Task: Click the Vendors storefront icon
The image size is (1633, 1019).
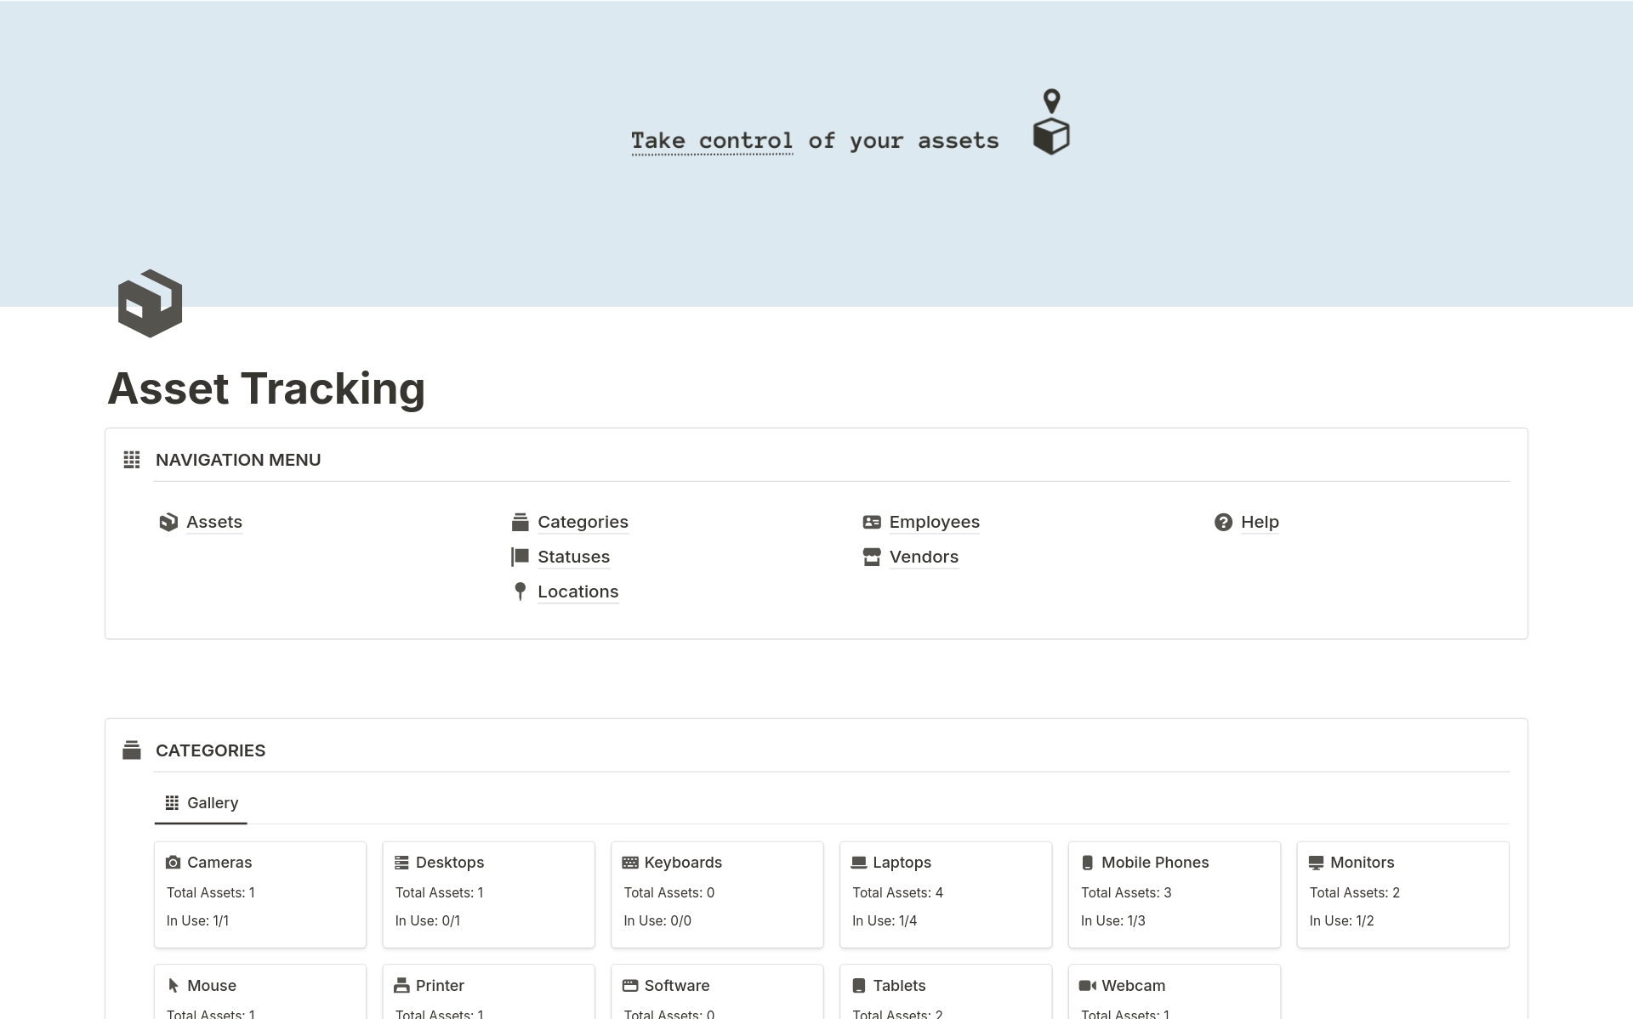Action: point(872,557)
